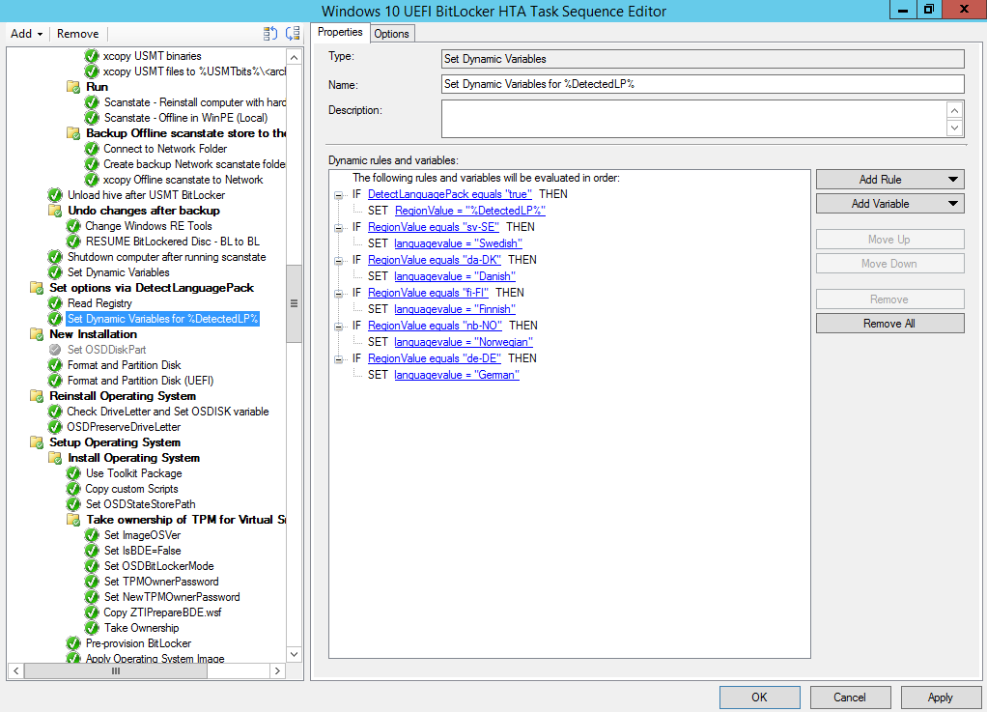
Task: Click check icon beside Take Ownership step
Action: coord(92,628)
